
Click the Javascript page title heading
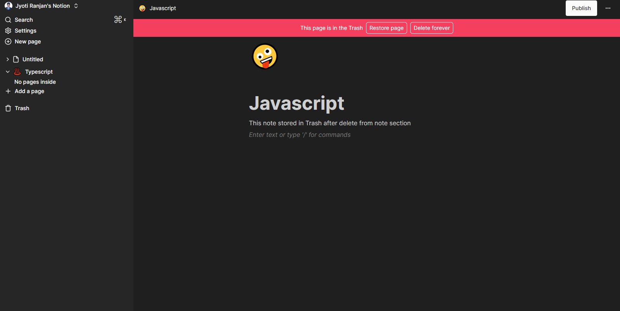click(x=296, y=103)
